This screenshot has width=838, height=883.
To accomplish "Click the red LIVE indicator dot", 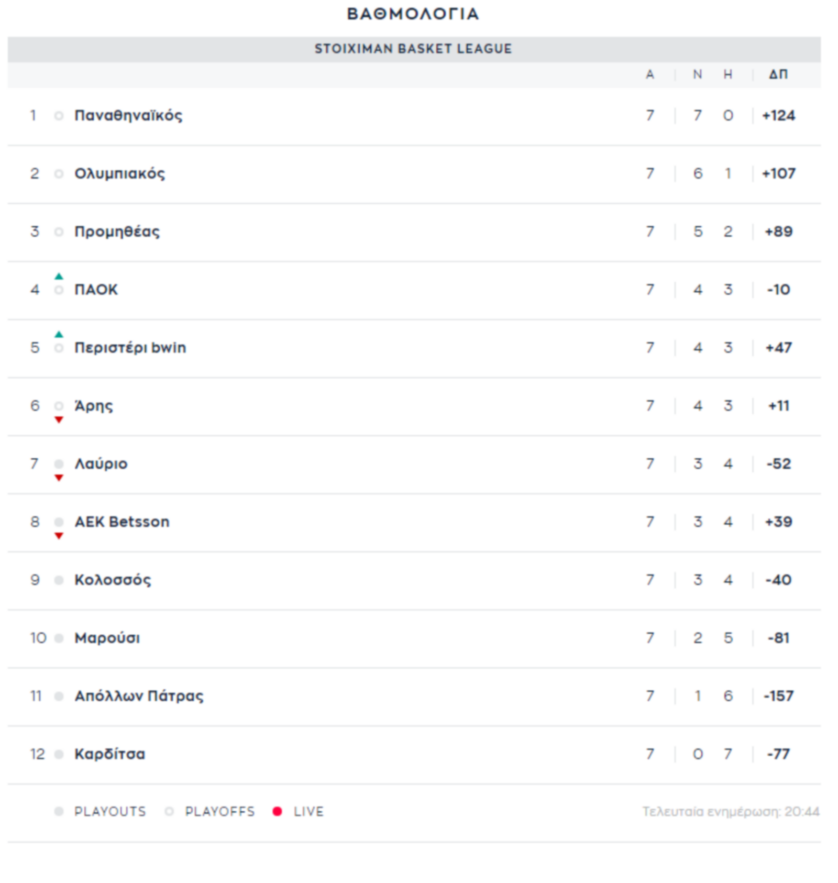I will click(x=278, y=811).
